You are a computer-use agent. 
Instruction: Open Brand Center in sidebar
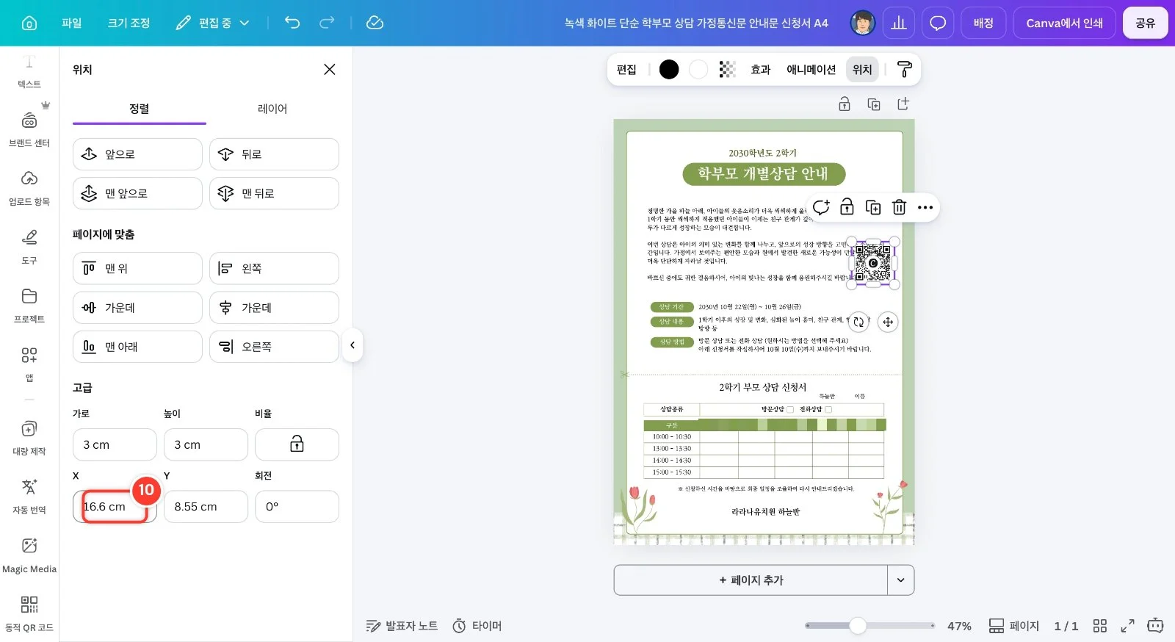pos(29,129)
